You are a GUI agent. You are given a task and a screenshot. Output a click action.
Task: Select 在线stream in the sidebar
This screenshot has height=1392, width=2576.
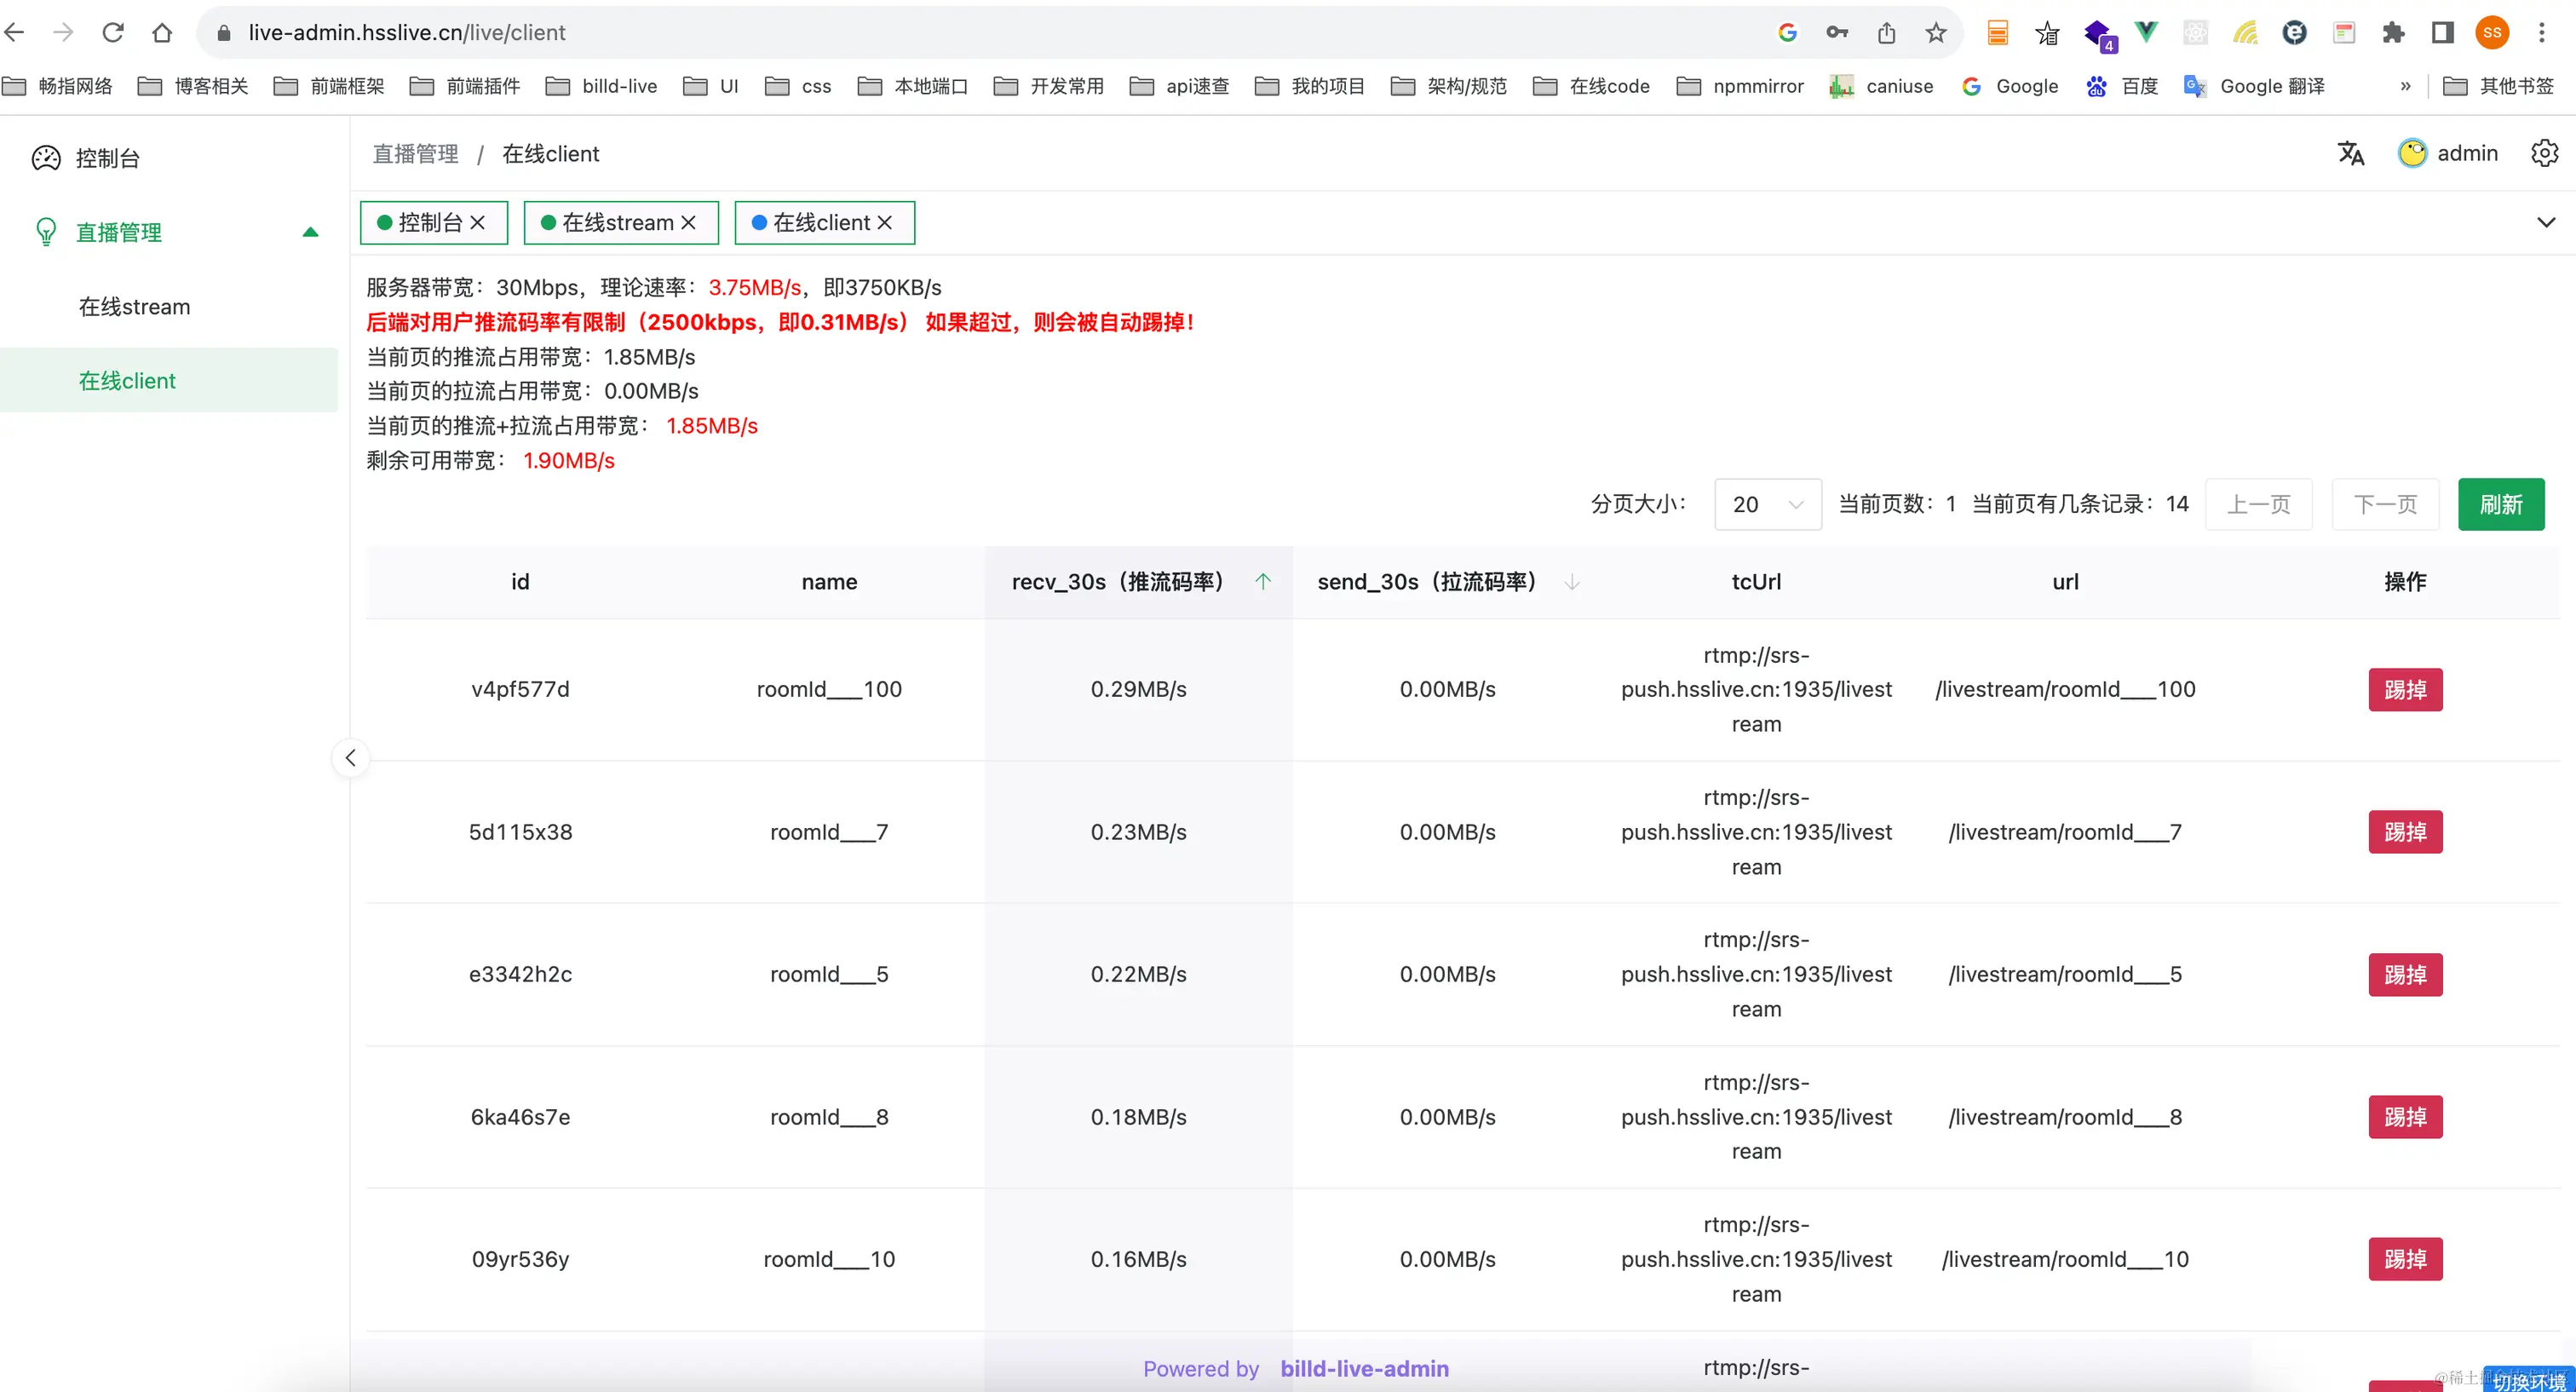[169, 307]
